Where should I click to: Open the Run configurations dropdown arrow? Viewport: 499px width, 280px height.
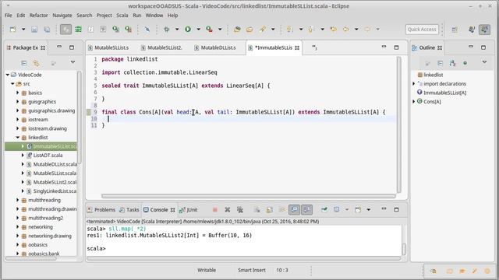[198, 30]
